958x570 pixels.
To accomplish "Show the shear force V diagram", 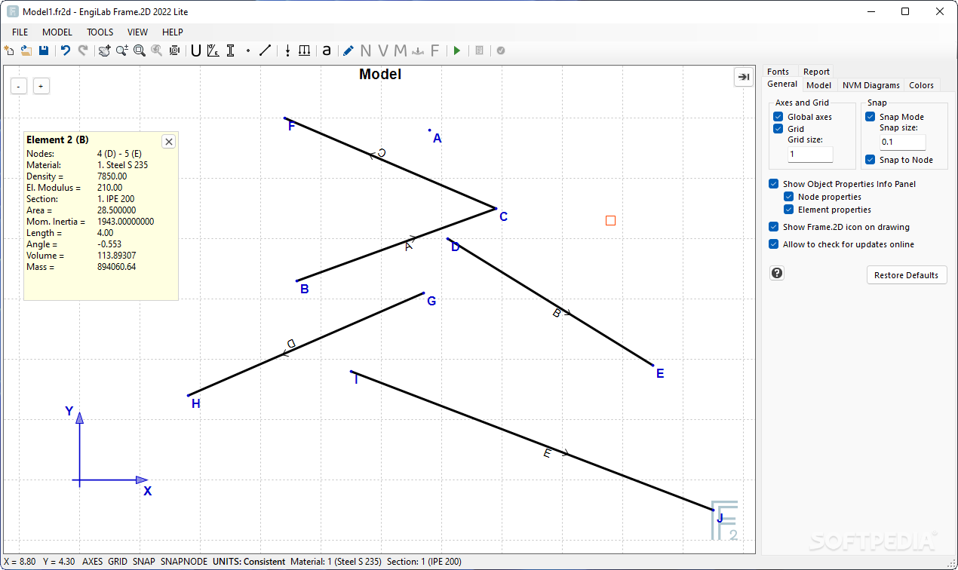I will click(x=383, y=51).
